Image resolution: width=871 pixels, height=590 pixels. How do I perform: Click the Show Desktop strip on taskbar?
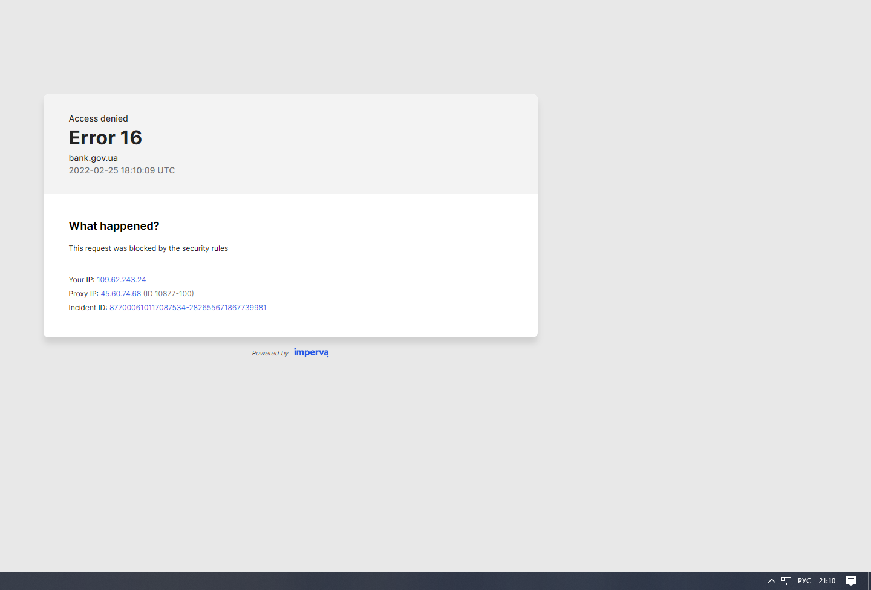click(869, 581)
